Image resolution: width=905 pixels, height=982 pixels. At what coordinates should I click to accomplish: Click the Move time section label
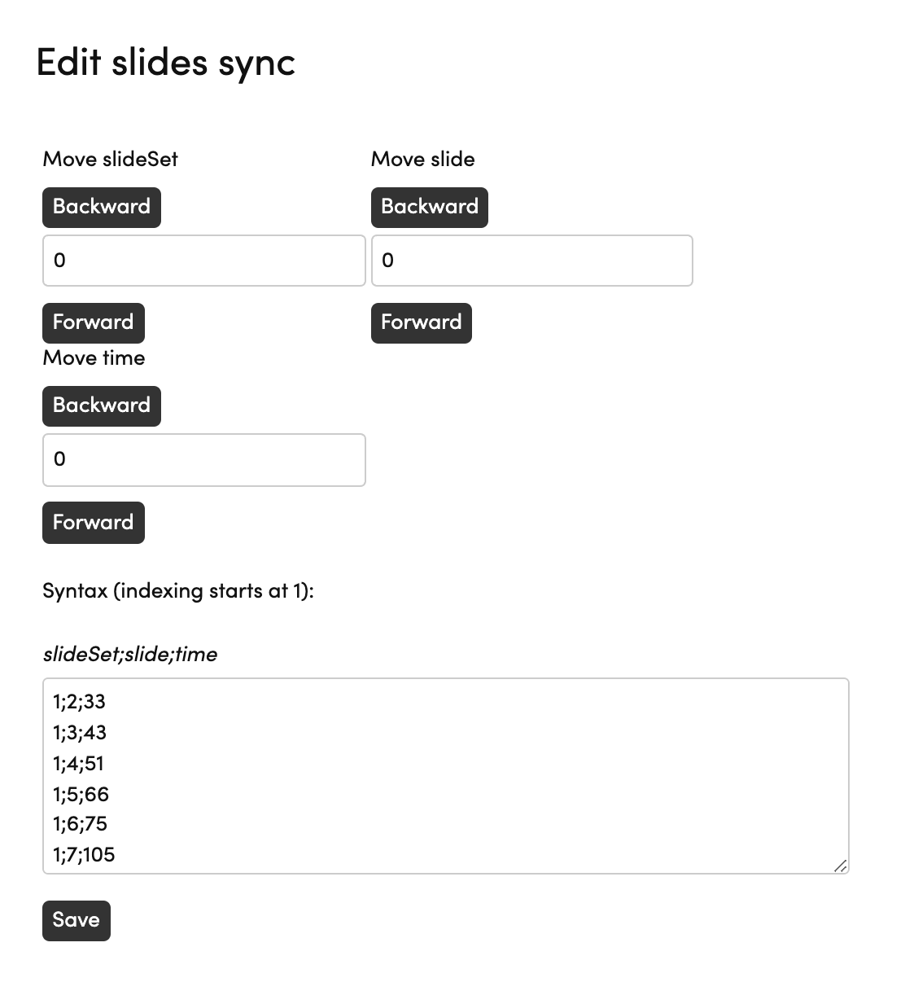(x=94, y=357)
